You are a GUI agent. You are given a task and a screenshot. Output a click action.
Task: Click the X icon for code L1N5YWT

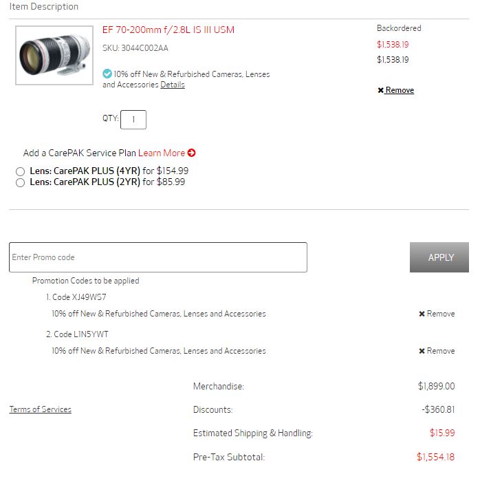pos(422,351)
